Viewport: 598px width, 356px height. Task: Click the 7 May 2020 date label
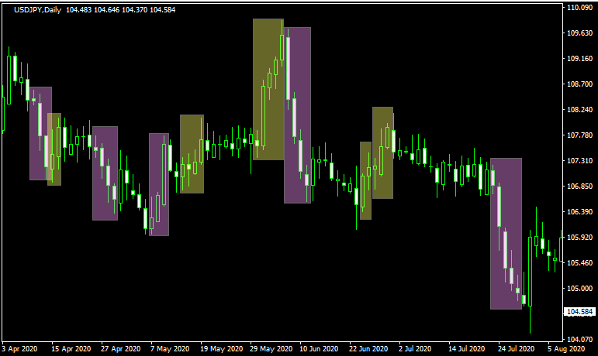click(170, 349)
